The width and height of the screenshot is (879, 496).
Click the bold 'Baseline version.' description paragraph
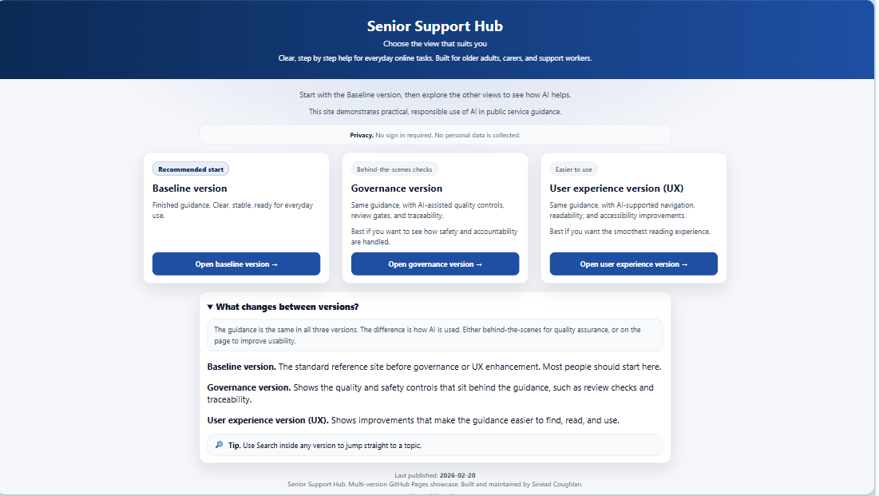tap(434, 367)
